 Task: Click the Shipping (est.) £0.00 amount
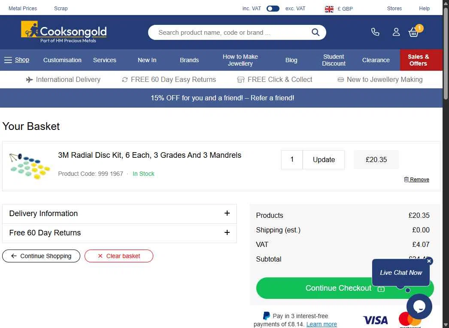point(421,230)
